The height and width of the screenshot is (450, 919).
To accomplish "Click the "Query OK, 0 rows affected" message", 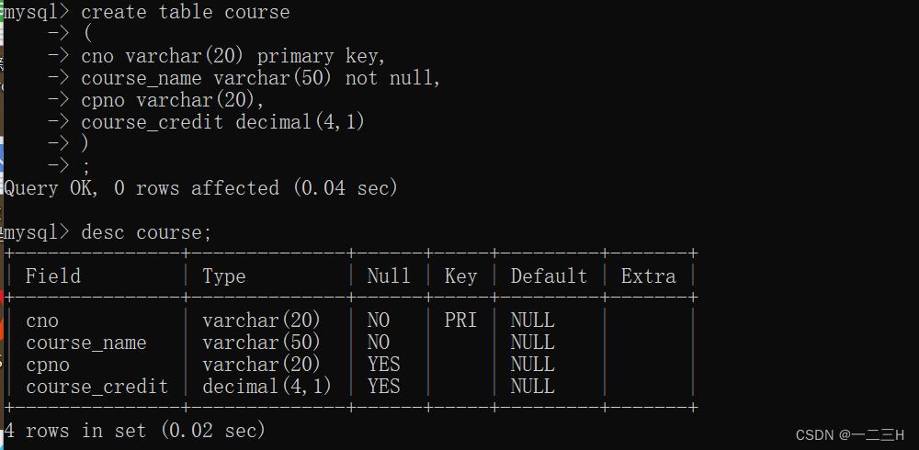I will click(200, 188).
